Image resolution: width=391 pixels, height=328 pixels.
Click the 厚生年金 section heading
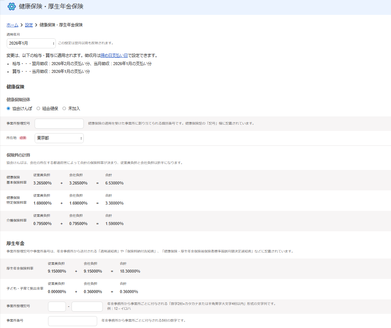[16, 244]
